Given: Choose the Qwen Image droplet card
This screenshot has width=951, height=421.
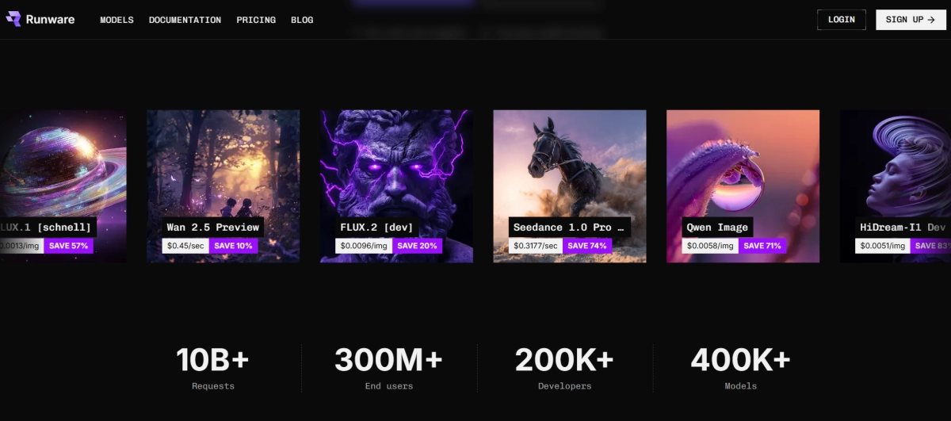Looking at the screenshot, I should [x=743, y=186].
